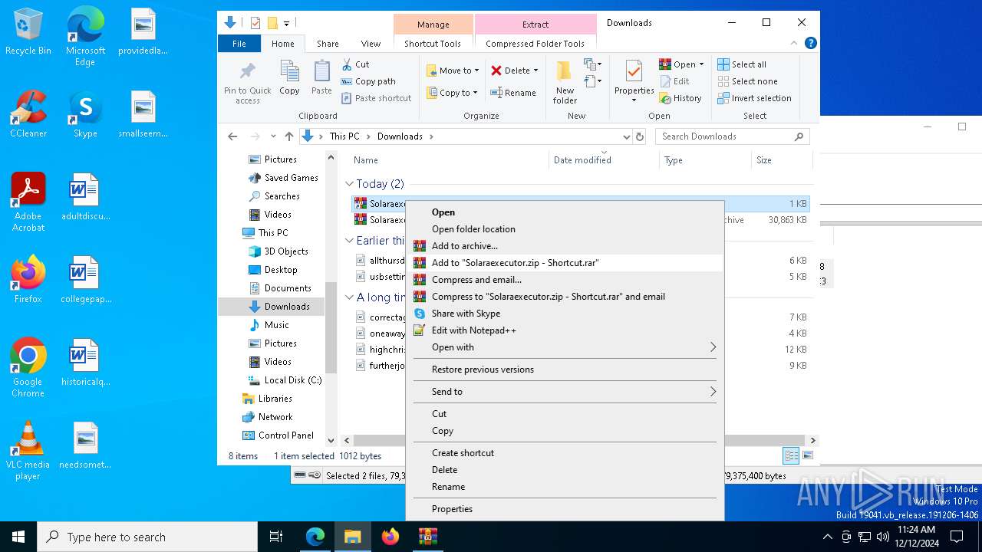Switch to the Share tab

pos(328,44)
